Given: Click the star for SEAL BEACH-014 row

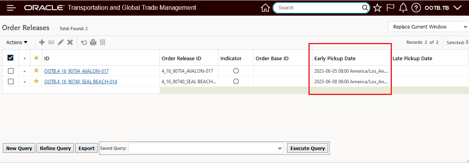Looking at the screenshot, I should (x=36, y=81).
